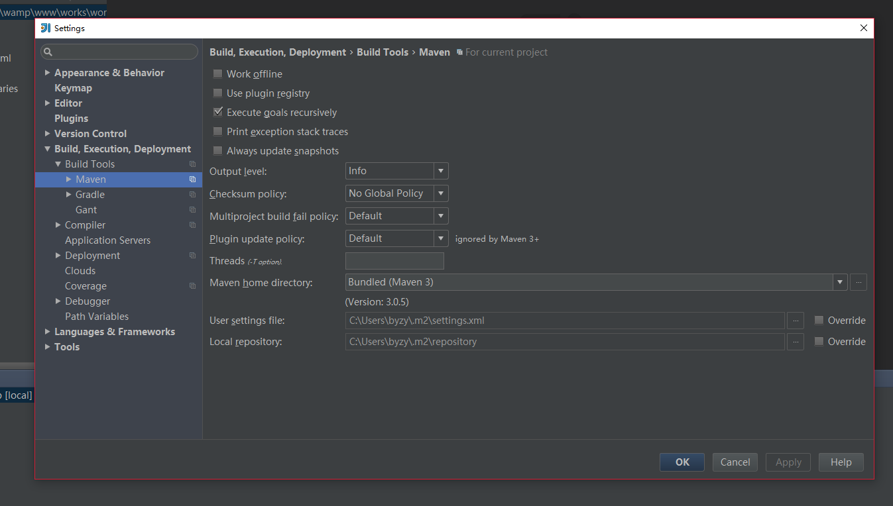Click 'ignored by Maven 3+' note
893x506 pixels.
pos(497,239)
